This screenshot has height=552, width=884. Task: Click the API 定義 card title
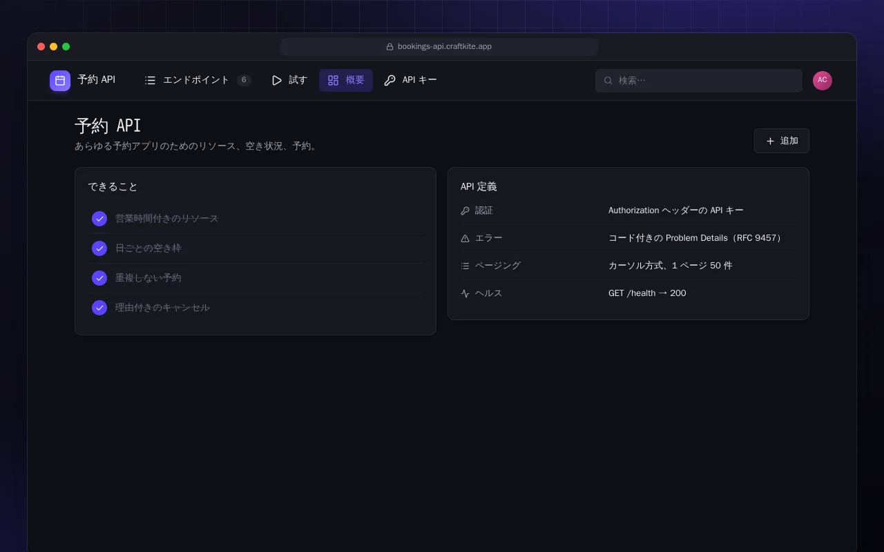coord(479,187)
